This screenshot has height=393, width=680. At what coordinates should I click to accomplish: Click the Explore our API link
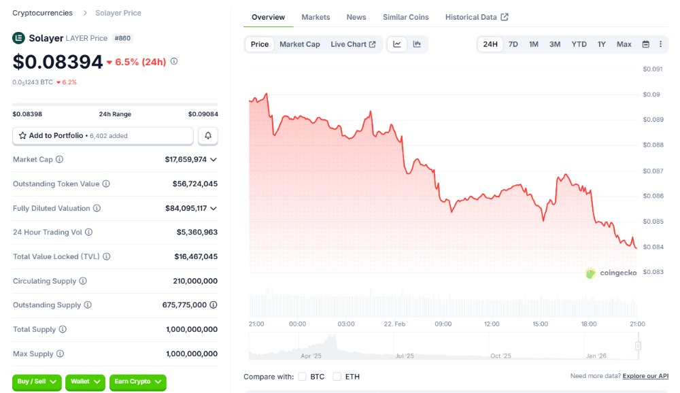(x=645, y=376)
